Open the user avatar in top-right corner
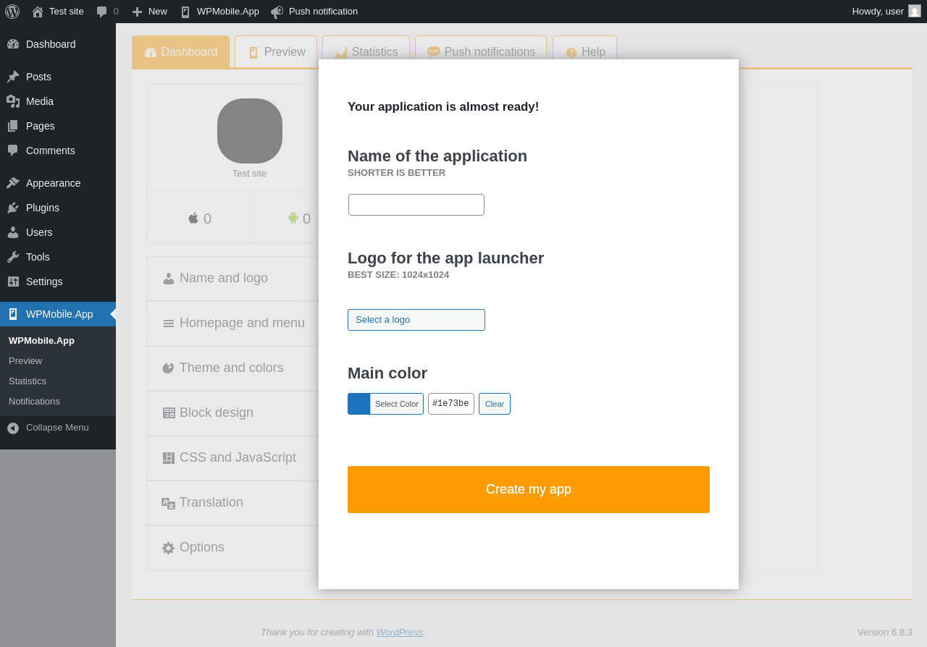Viewport: 927px width, 647px height. point(915,11)
